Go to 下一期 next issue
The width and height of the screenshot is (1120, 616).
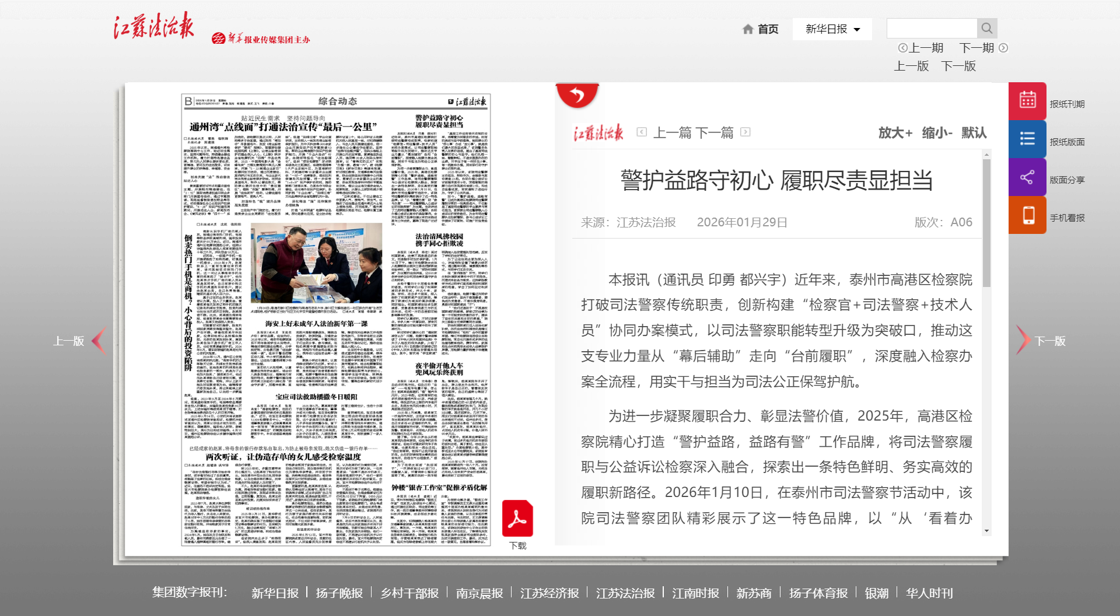click(x=976, y=48)
